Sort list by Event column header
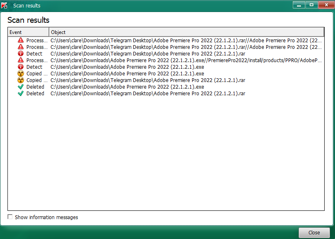Image resolution: width=335 pixels, height=239 pixels. 29,32
